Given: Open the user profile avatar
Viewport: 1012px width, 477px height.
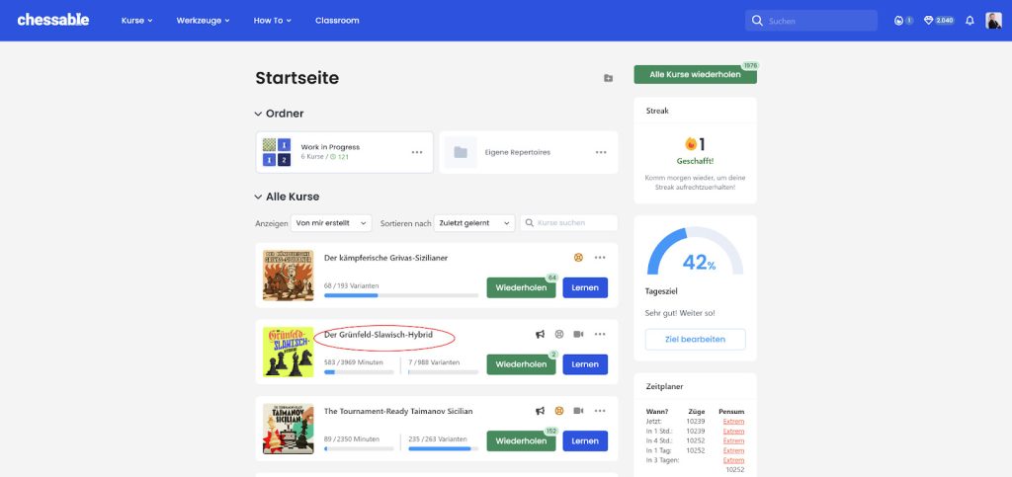Looking at the screenshot, I should pyautogui.click(x=993, y=20).
